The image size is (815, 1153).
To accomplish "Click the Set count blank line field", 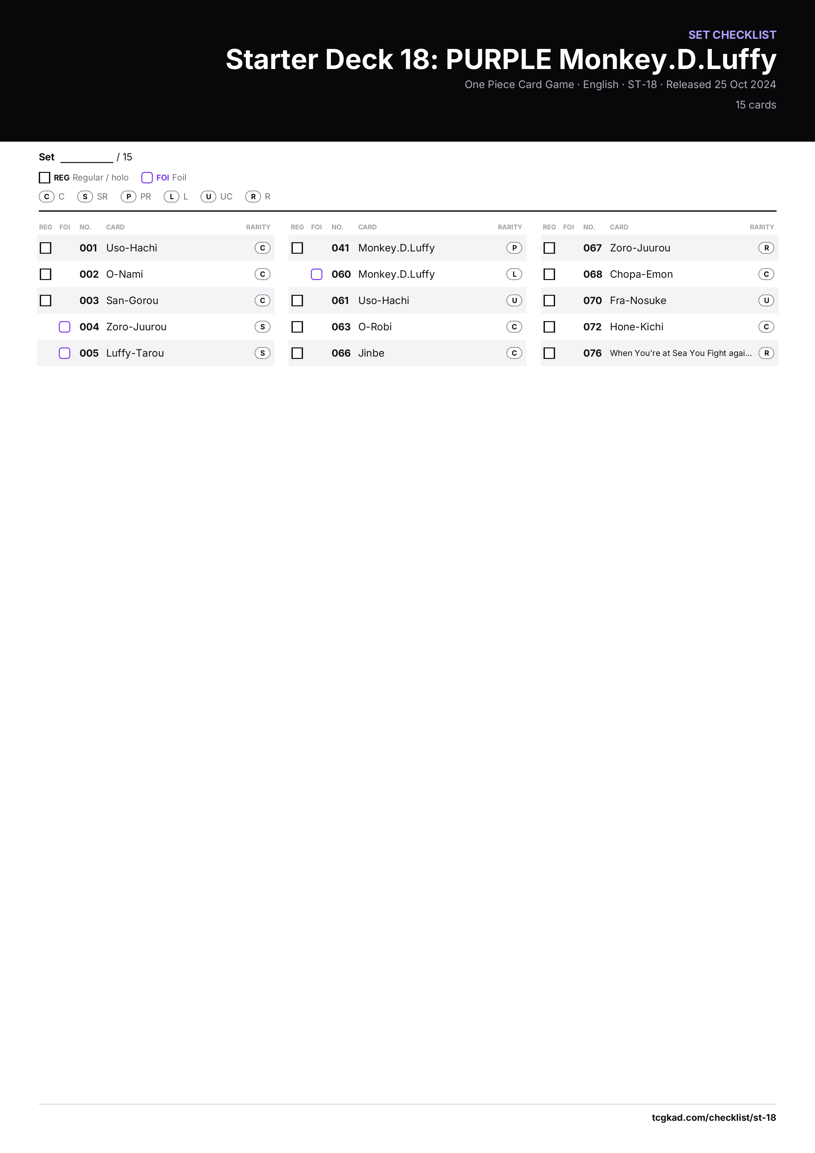I will click(87, 158).
